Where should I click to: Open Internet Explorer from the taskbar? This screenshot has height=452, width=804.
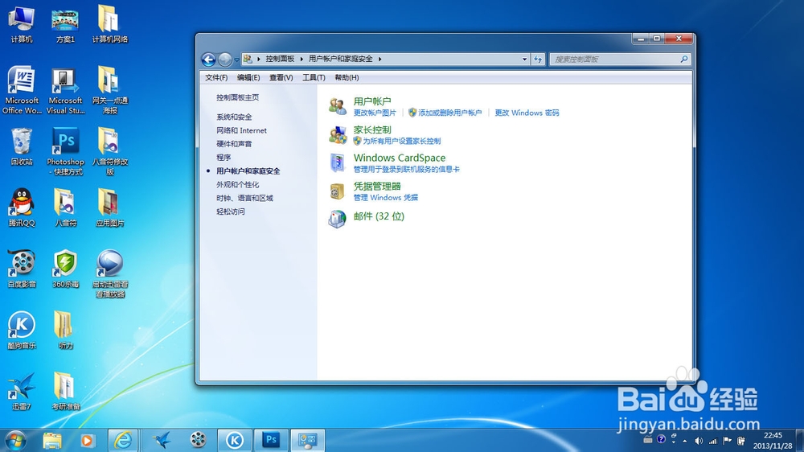coord(123,440)
